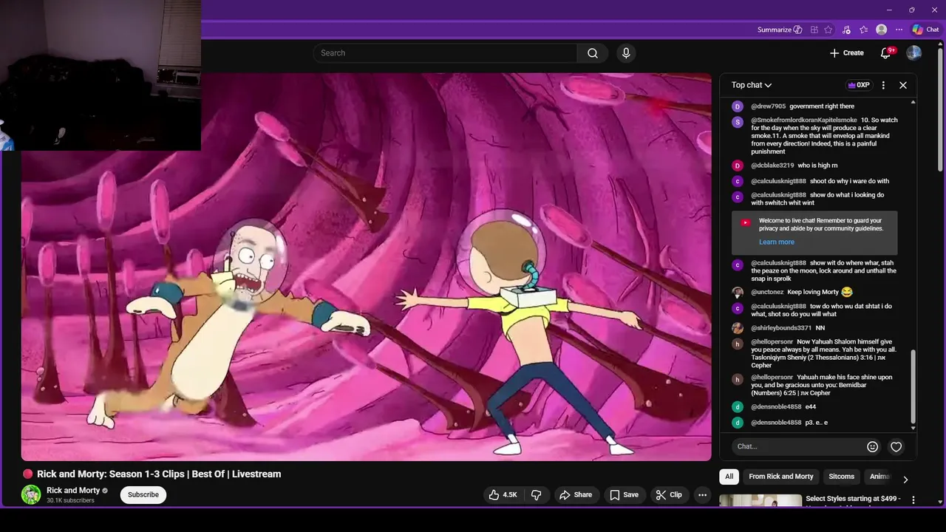Click the Create button
The height and width of the screenshot is (532, 946).
click(x=846, y=53)
